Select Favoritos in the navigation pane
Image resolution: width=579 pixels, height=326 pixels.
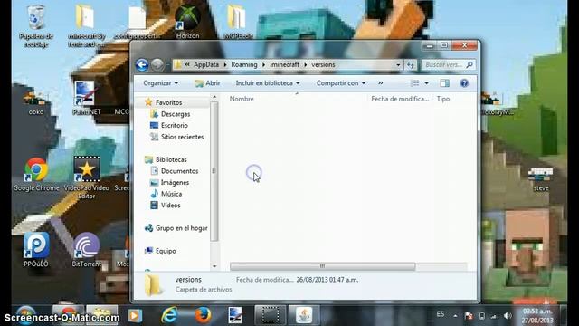(x=168, y=102)
